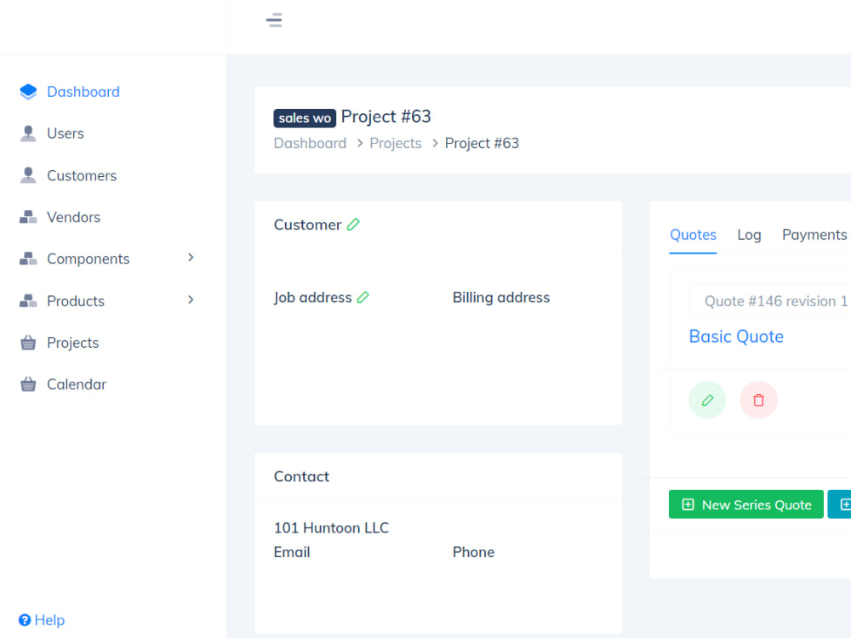Viewport: 851px width, 638px height.
Task: Click the '101 Huntoon LLC' contact name
Action: click(332, 528)
